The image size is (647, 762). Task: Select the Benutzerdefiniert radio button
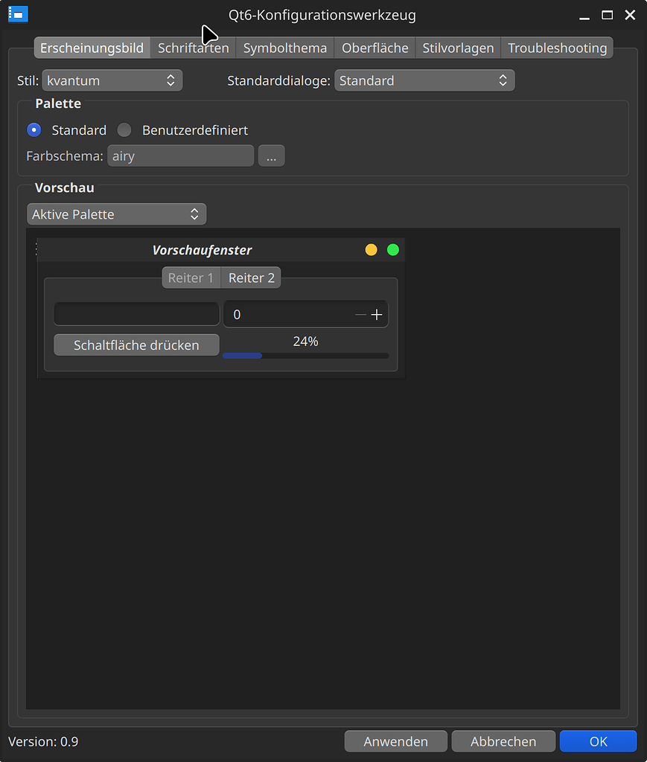click(x=124, y=130)
